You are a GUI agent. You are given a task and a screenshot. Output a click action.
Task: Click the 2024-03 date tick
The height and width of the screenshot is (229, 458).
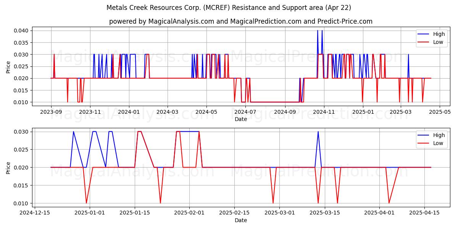click(x=167, y=111)
